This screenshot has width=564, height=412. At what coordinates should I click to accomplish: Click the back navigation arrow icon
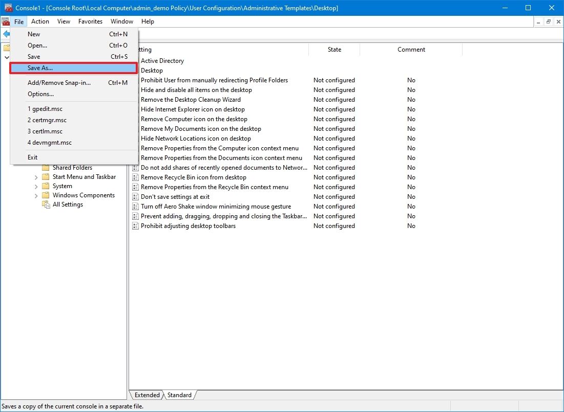(x=6, y=34)
